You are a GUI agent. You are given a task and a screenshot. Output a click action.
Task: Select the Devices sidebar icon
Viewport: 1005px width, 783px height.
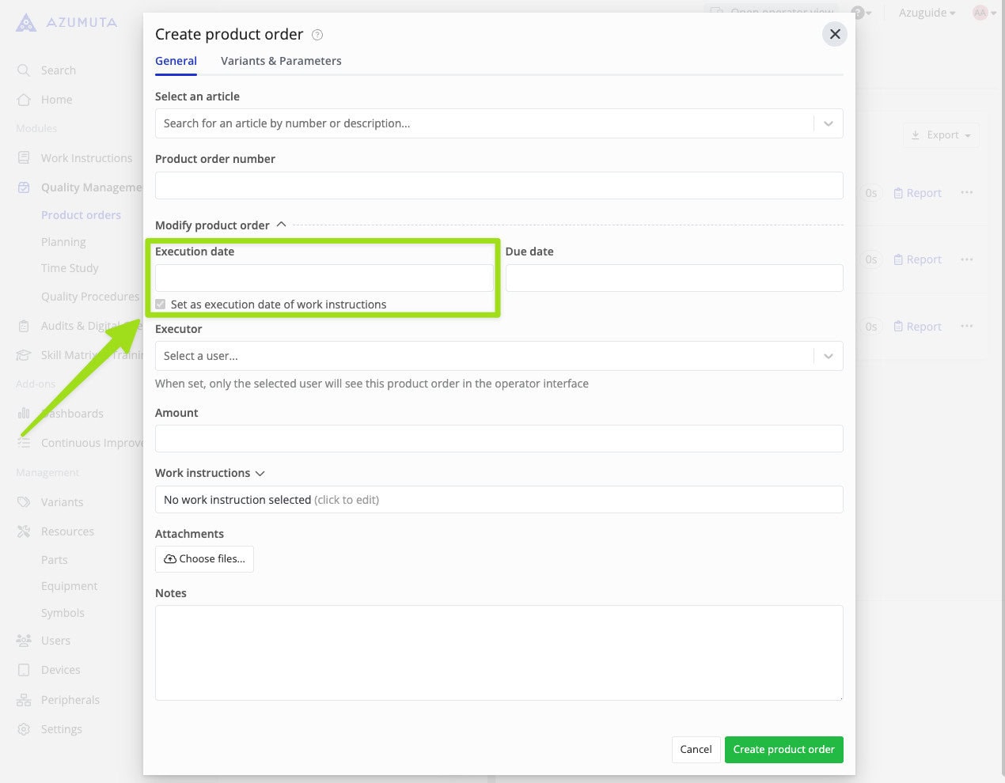[24, 669]
